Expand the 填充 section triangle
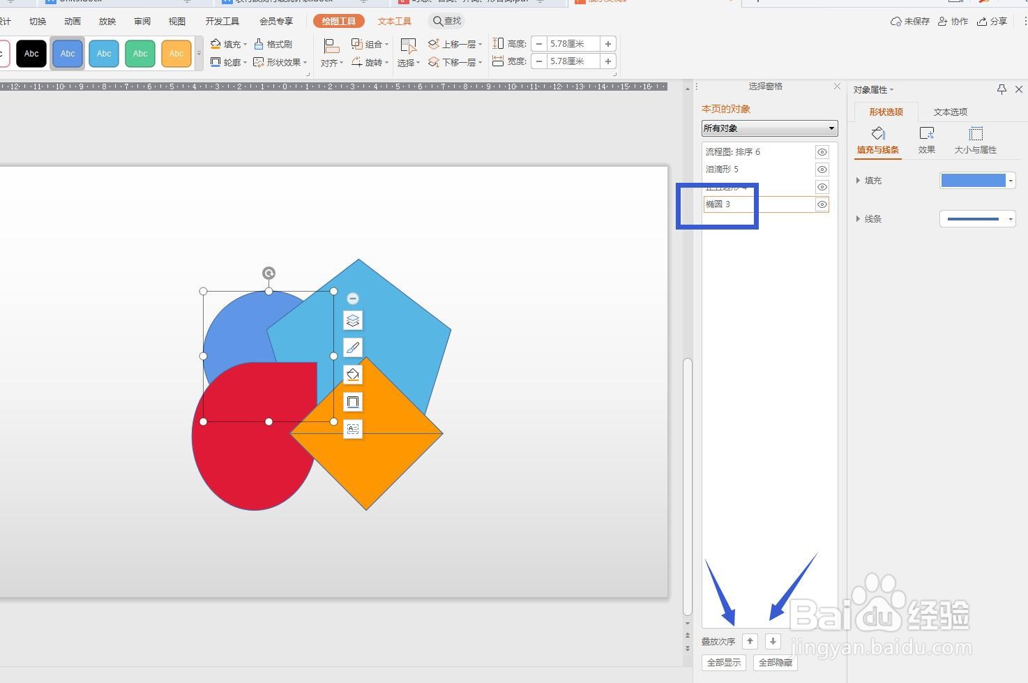 tap(858, 180)
